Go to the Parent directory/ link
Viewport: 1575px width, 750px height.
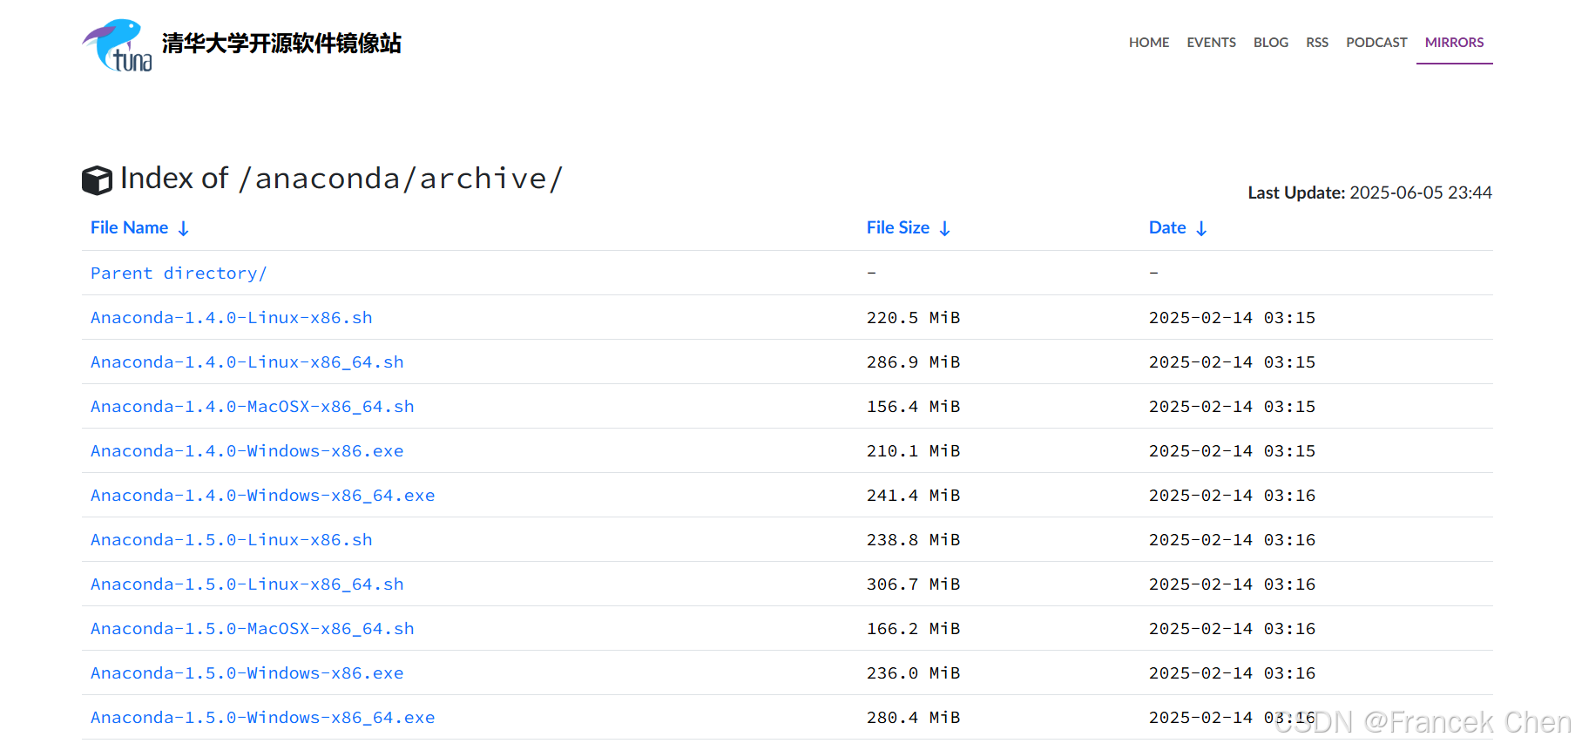tap(179, 274)
